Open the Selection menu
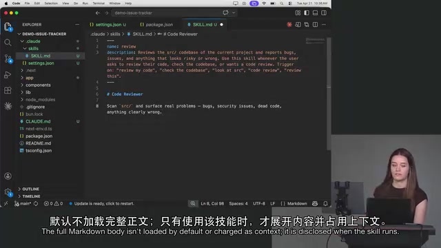The width and height of the screenshot is (441, 248). (51, 3)
